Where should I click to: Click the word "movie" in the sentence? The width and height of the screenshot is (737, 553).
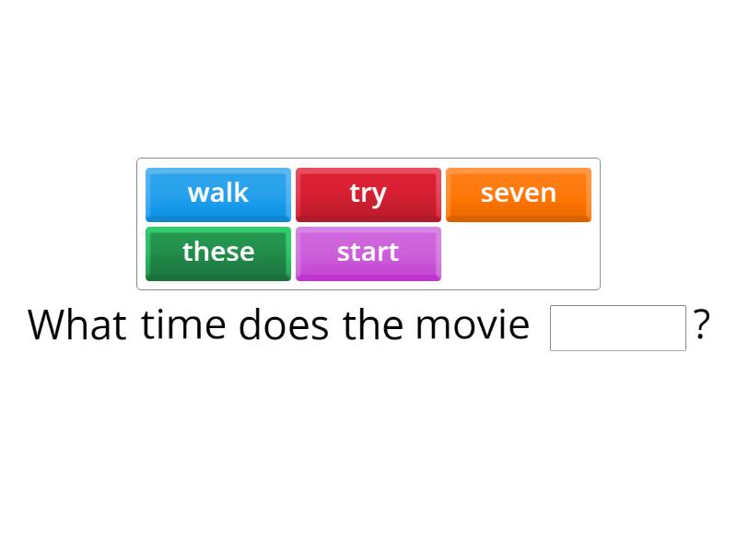[471, 324]
